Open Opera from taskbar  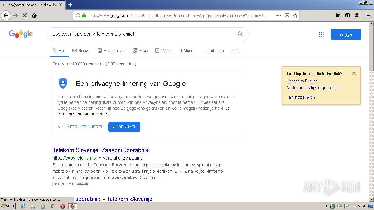click(63, 206)
